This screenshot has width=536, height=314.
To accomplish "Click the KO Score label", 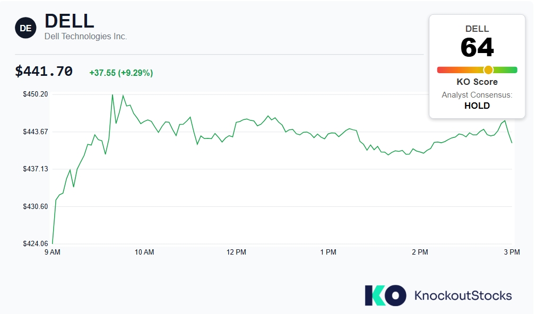I will click(477, 82).
